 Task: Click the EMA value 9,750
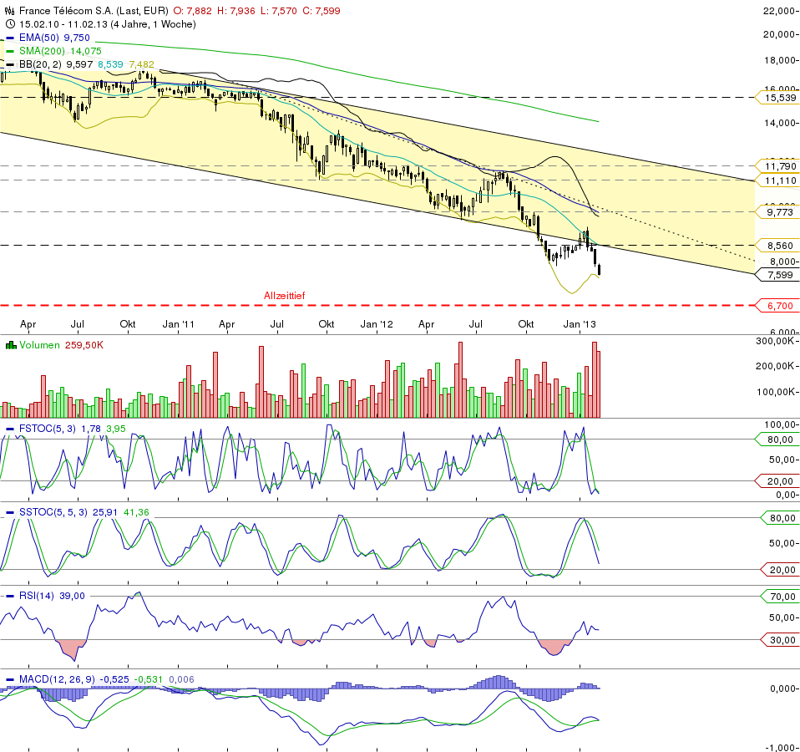coord(77,38)
